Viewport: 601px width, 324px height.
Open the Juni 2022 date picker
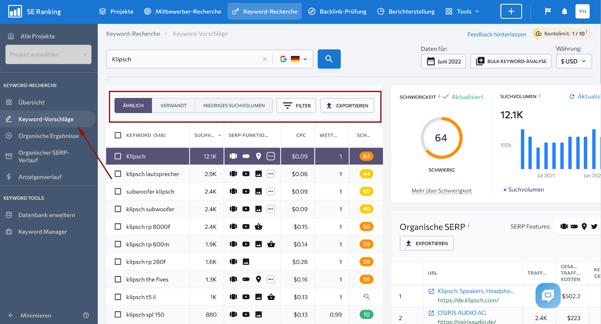click(x=444, y=61)
